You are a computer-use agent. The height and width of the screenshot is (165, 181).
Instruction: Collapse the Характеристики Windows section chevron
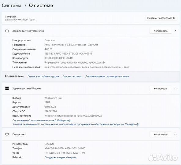click(x=175, y=89)
